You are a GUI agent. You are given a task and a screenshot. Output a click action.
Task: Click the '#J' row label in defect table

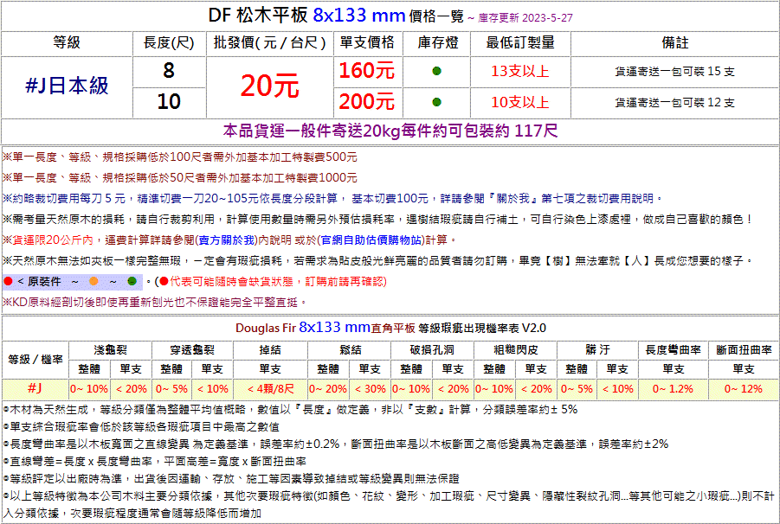[x=35, y=388]
